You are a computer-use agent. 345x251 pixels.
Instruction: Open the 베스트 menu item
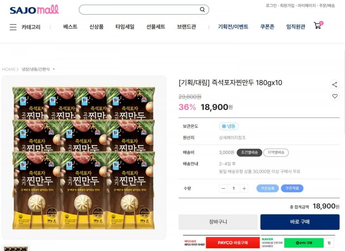click(x=70, y=27)
